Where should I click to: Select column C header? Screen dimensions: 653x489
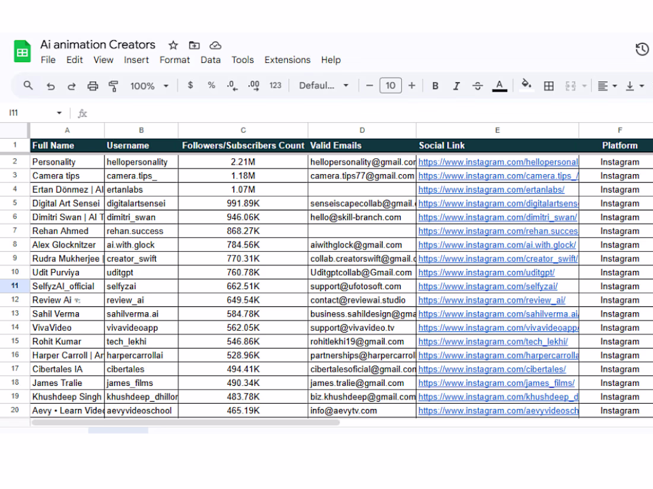(243, 130)
